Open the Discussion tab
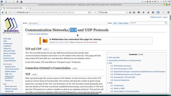This screenshot has width=171, height=96. [x=33, y=23]
